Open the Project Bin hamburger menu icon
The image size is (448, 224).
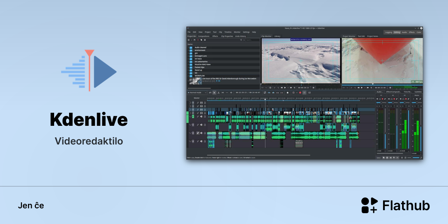click(205, 40)
